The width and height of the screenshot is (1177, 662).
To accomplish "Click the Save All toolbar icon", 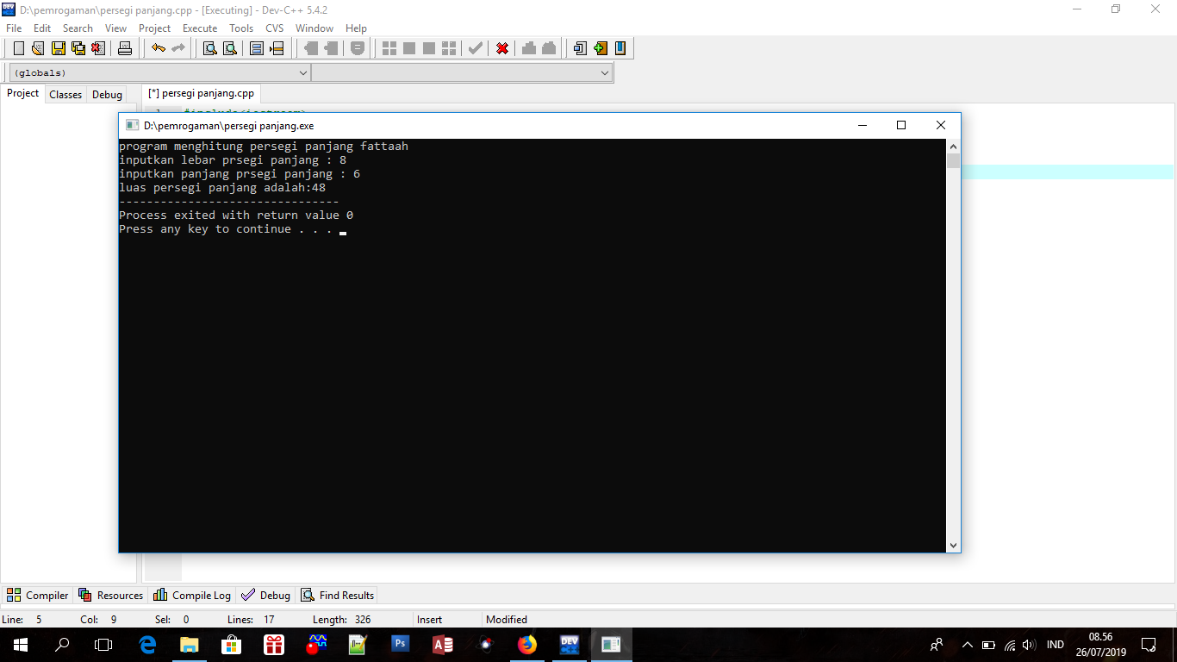I will [x=78, y=48].
